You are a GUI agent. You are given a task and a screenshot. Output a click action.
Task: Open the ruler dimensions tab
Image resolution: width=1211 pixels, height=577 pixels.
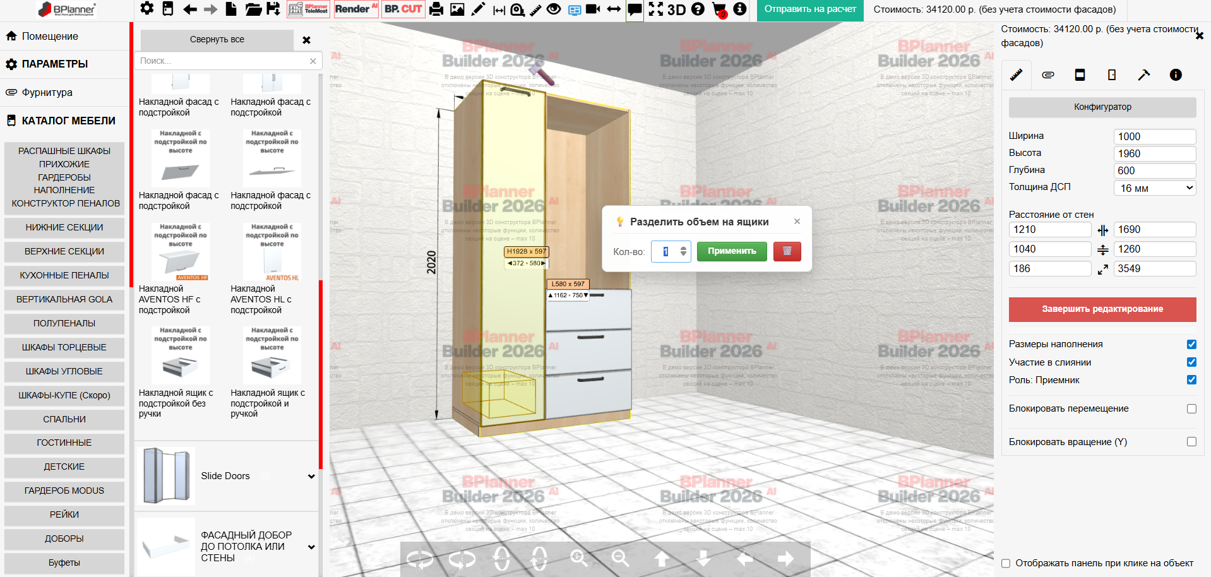1016,75
